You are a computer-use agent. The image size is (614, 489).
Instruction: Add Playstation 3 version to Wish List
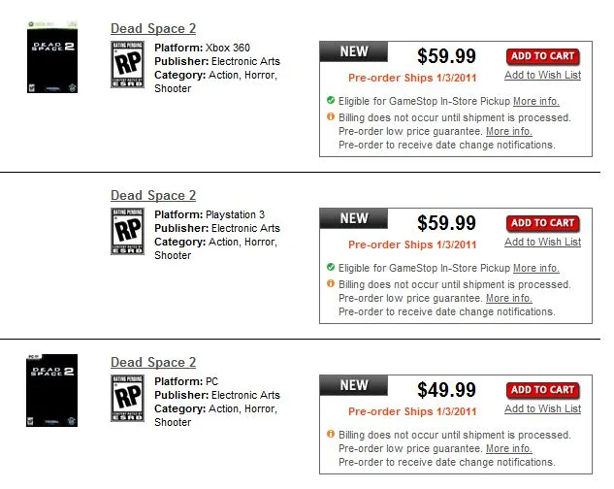pyautogui.click(x=542, y=243)
